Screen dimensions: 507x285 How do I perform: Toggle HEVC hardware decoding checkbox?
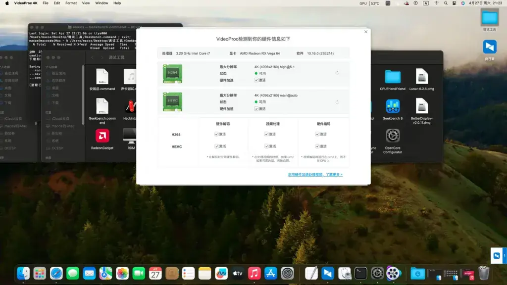click(216, 146)
